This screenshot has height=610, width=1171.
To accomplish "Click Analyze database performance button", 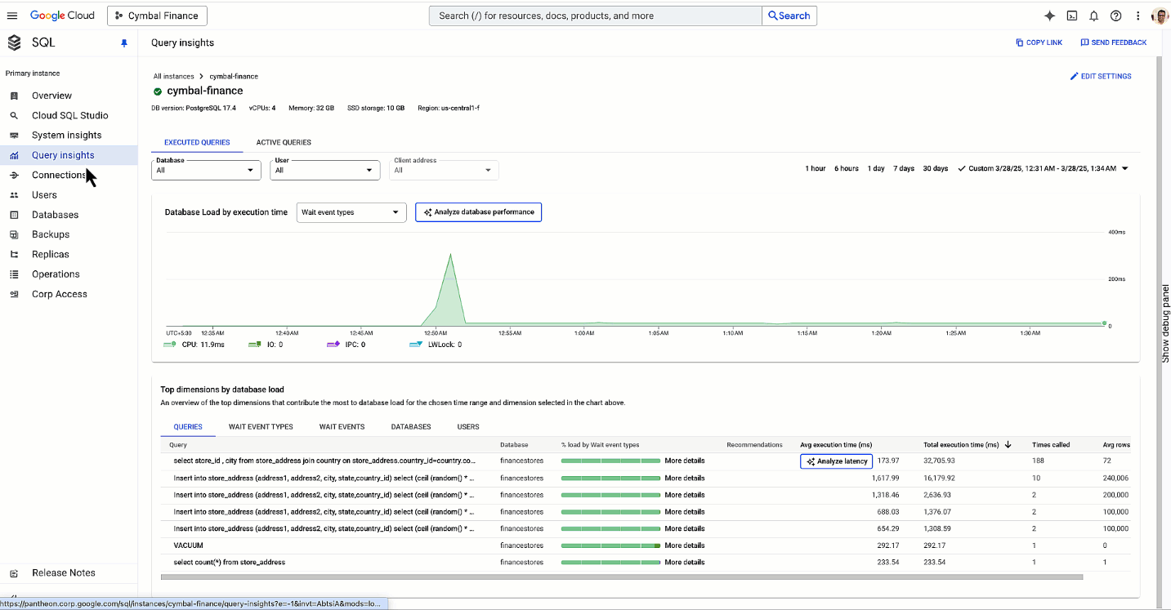I will click(478, 212).
